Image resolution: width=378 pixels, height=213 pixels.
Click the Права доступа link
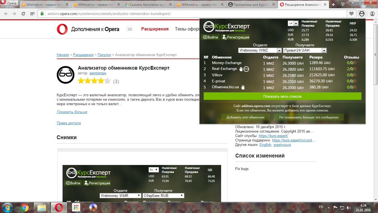tap(69, 123)
